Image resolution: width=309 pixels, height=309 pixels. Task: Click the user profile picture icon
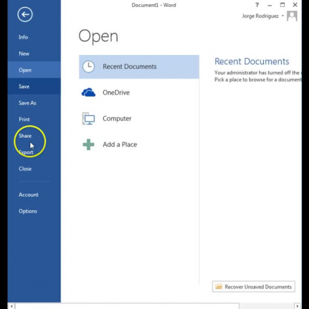(292, 16)
